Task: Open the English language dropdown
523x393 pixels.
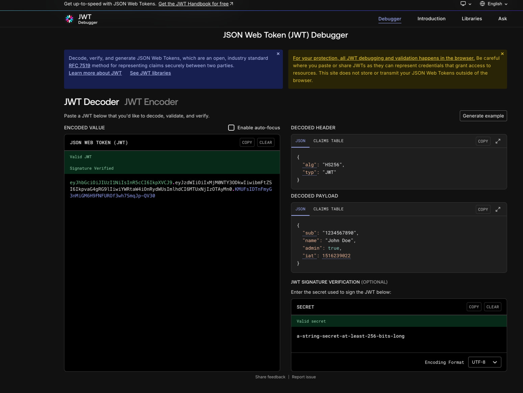Action: (x=494, y=4)
